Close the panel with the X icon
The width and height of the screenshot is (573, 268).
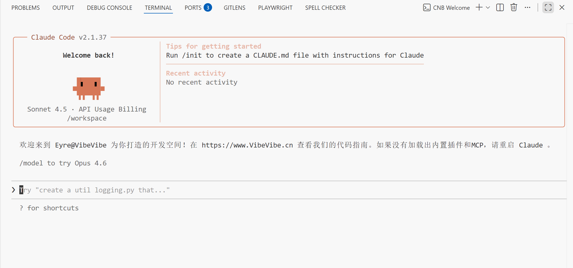[562, 7]
